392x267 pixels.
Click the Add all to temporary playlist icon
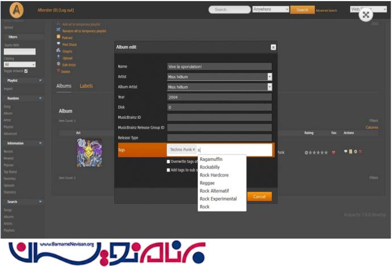pos(59,23)
